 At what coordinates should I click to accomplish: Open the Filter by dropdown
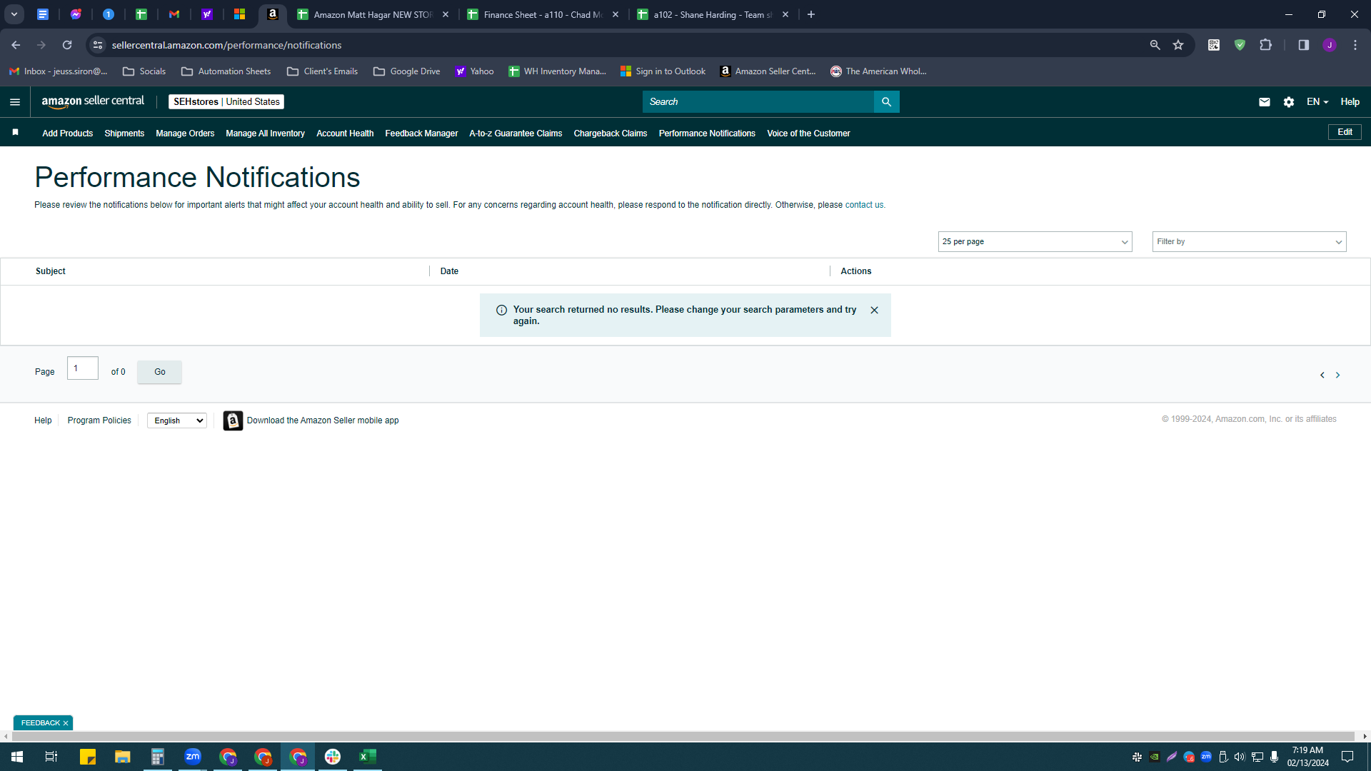[1249, 242]
